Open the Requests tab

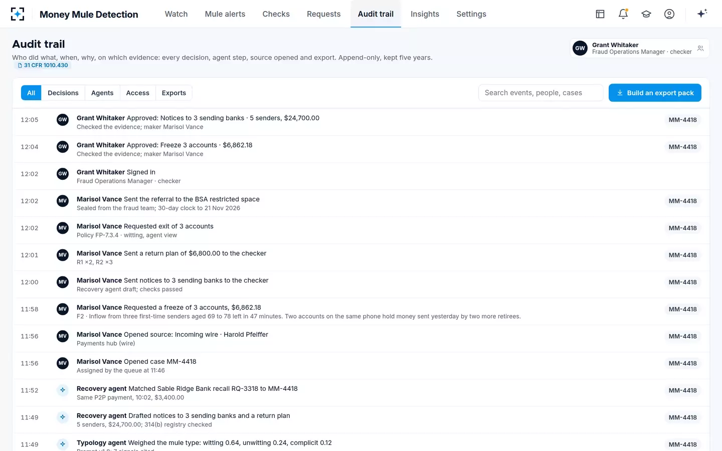tap(324, 14)
